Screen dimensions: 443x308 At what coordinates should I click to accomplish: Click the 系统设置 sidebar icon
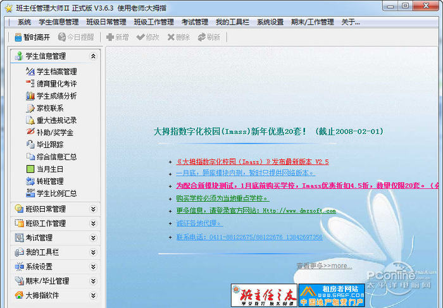[19, 266]
